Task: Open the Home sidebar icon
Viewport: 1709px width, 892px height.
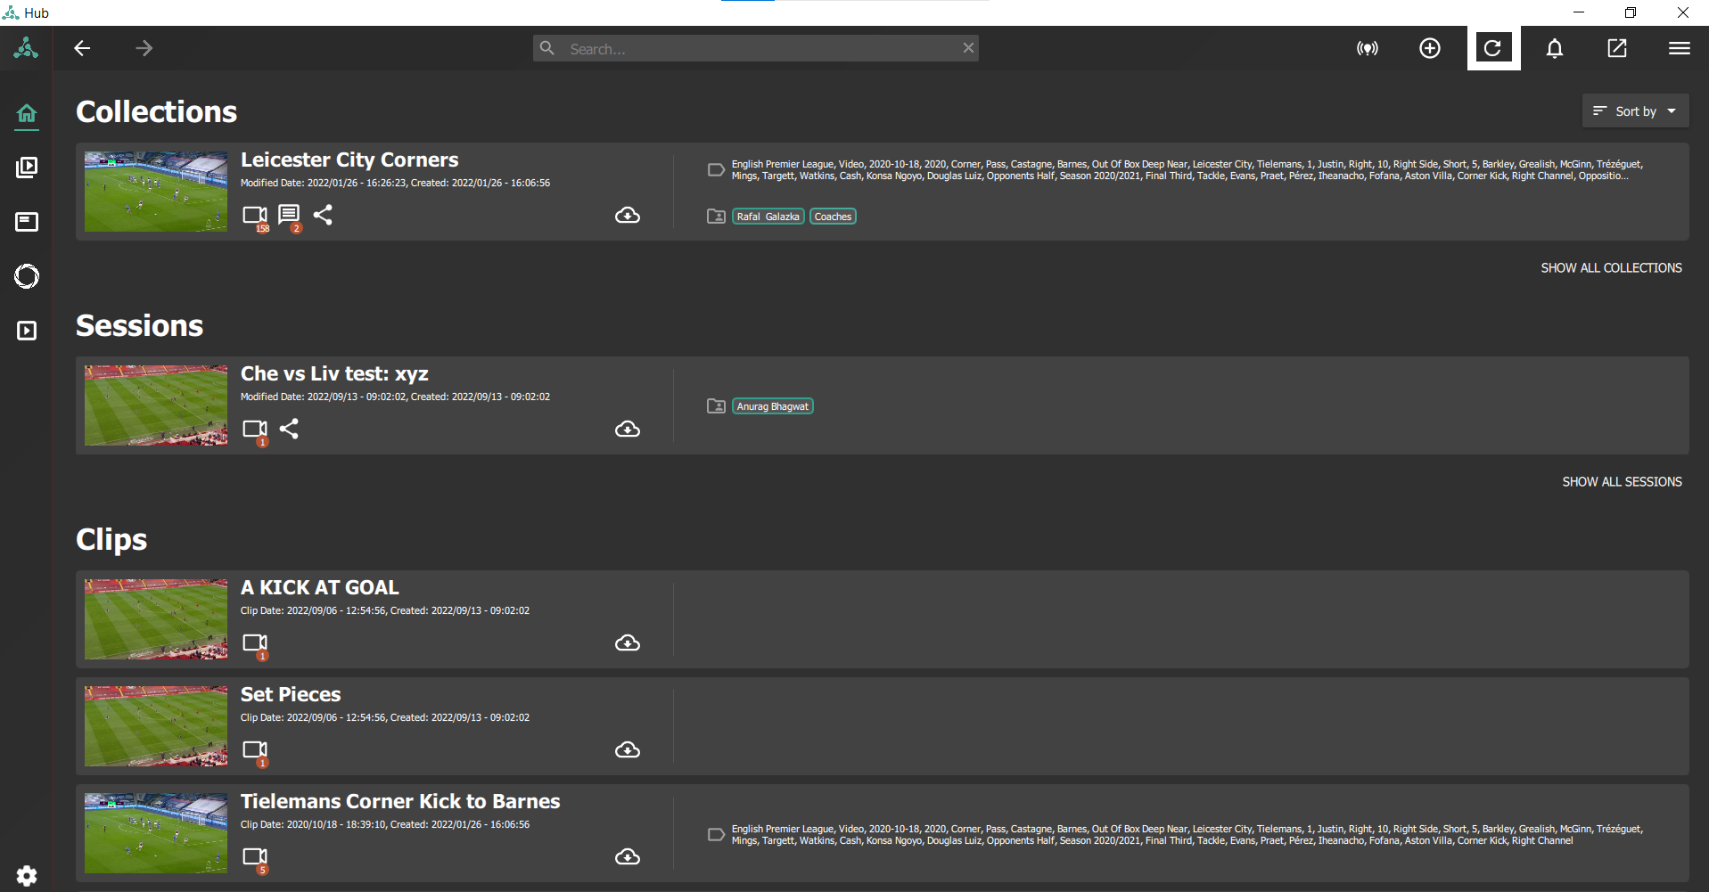Action: 27,113
